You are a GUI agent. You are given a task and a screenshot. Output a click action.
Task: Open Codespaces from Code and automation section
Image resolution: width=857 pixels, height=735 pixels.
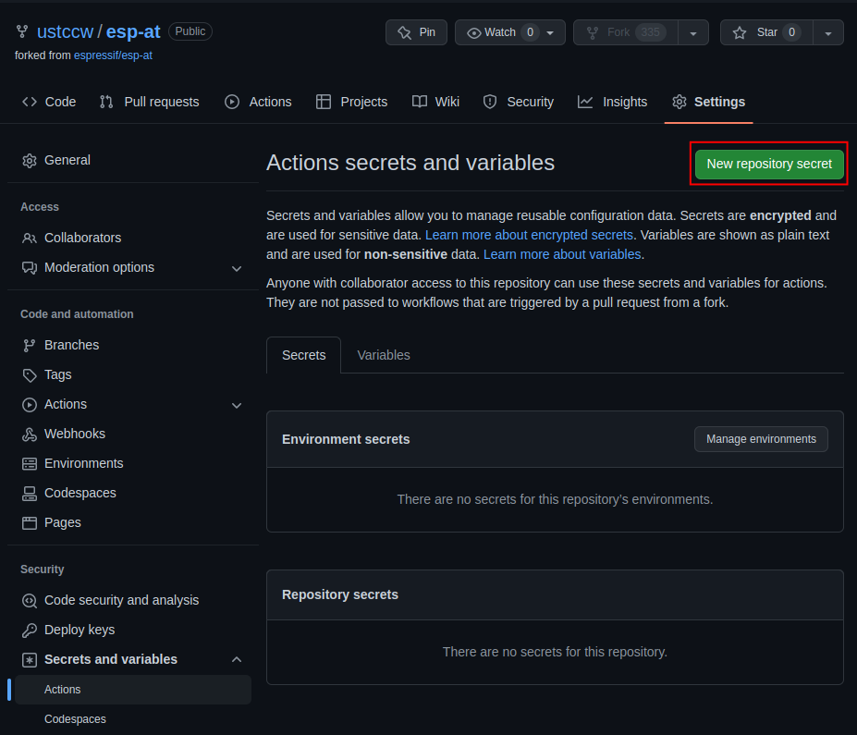(74, 493)
